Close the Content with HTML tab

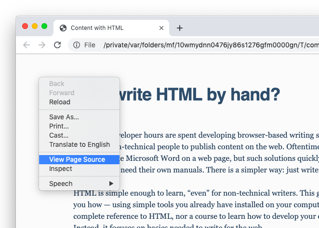pos(161,28)
